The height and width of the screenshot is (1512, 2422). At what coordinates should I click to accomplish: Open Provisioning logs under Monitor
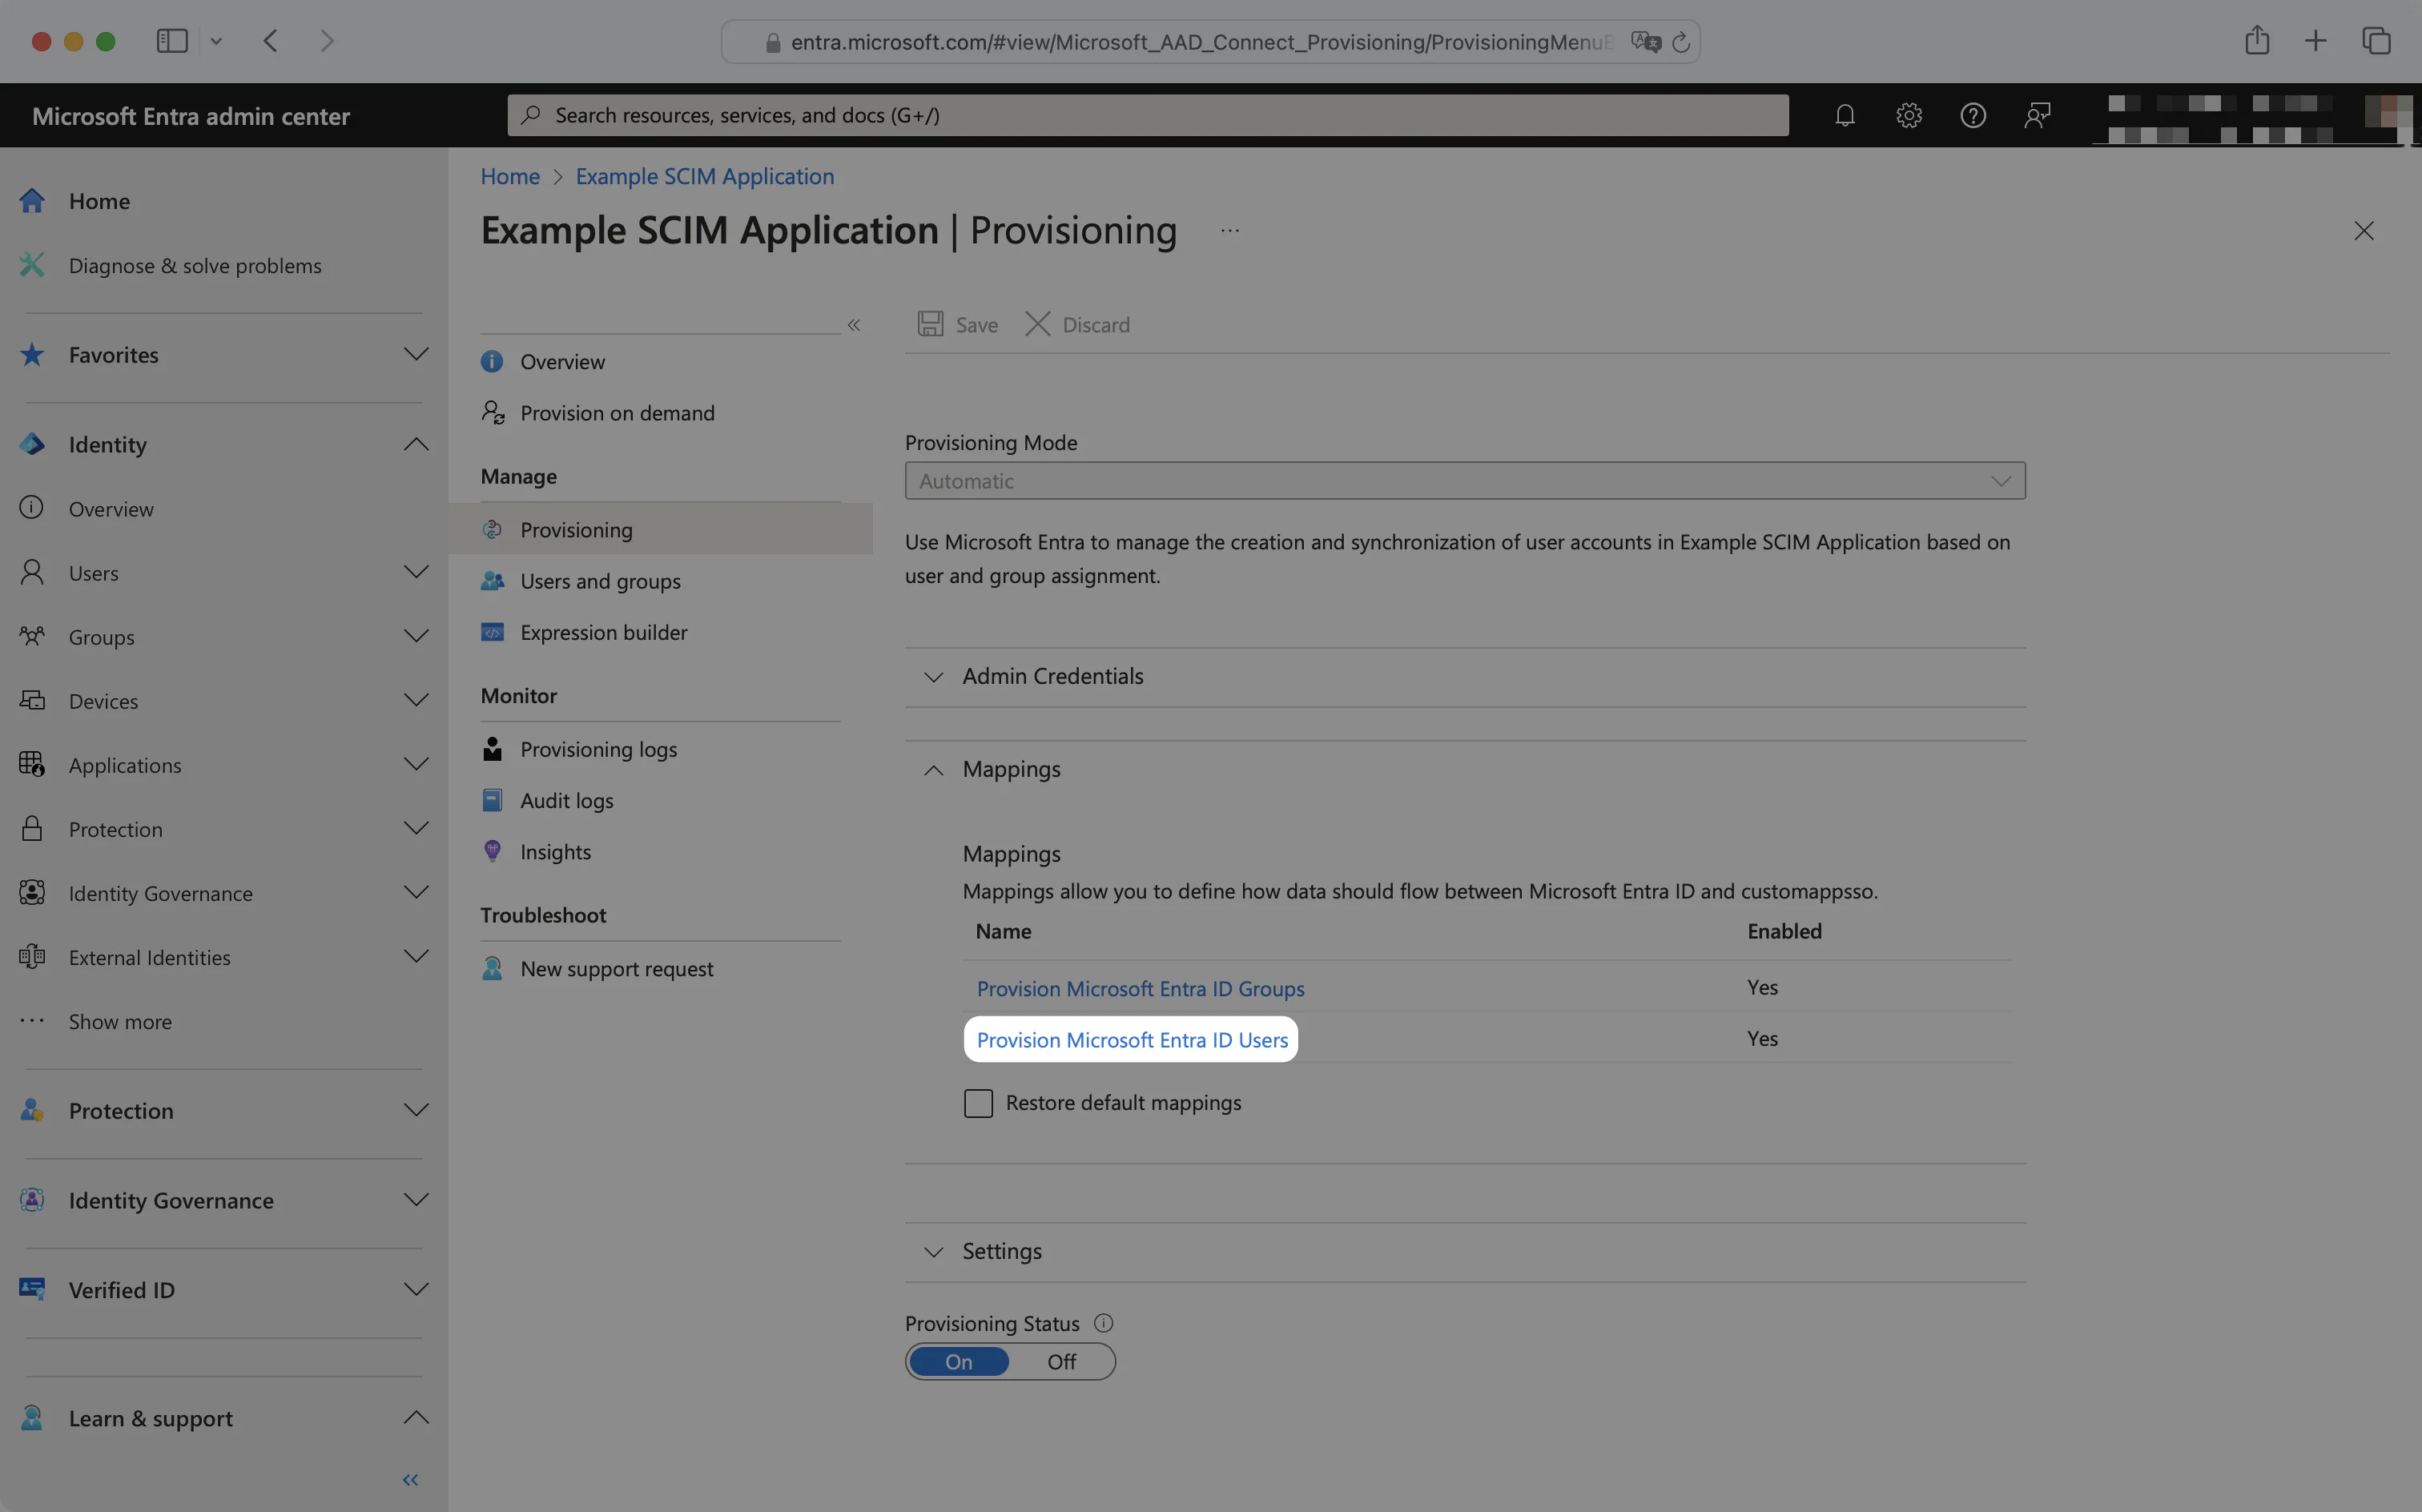[x=597, y=749]
